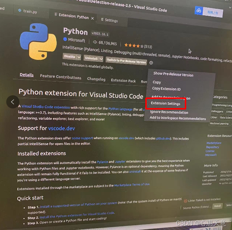Disable the Python extension

pyautogui.click(x=70, y=56)
